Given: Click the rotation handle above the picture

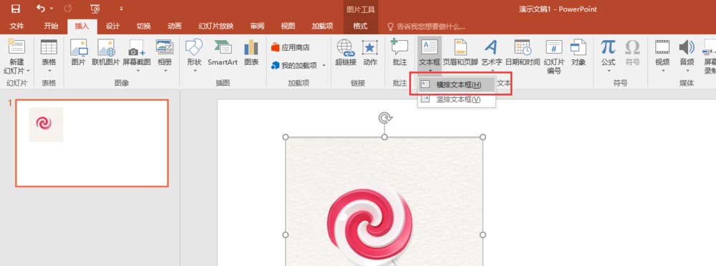Looking at the screenshot, I should click(x=384, y=118).
